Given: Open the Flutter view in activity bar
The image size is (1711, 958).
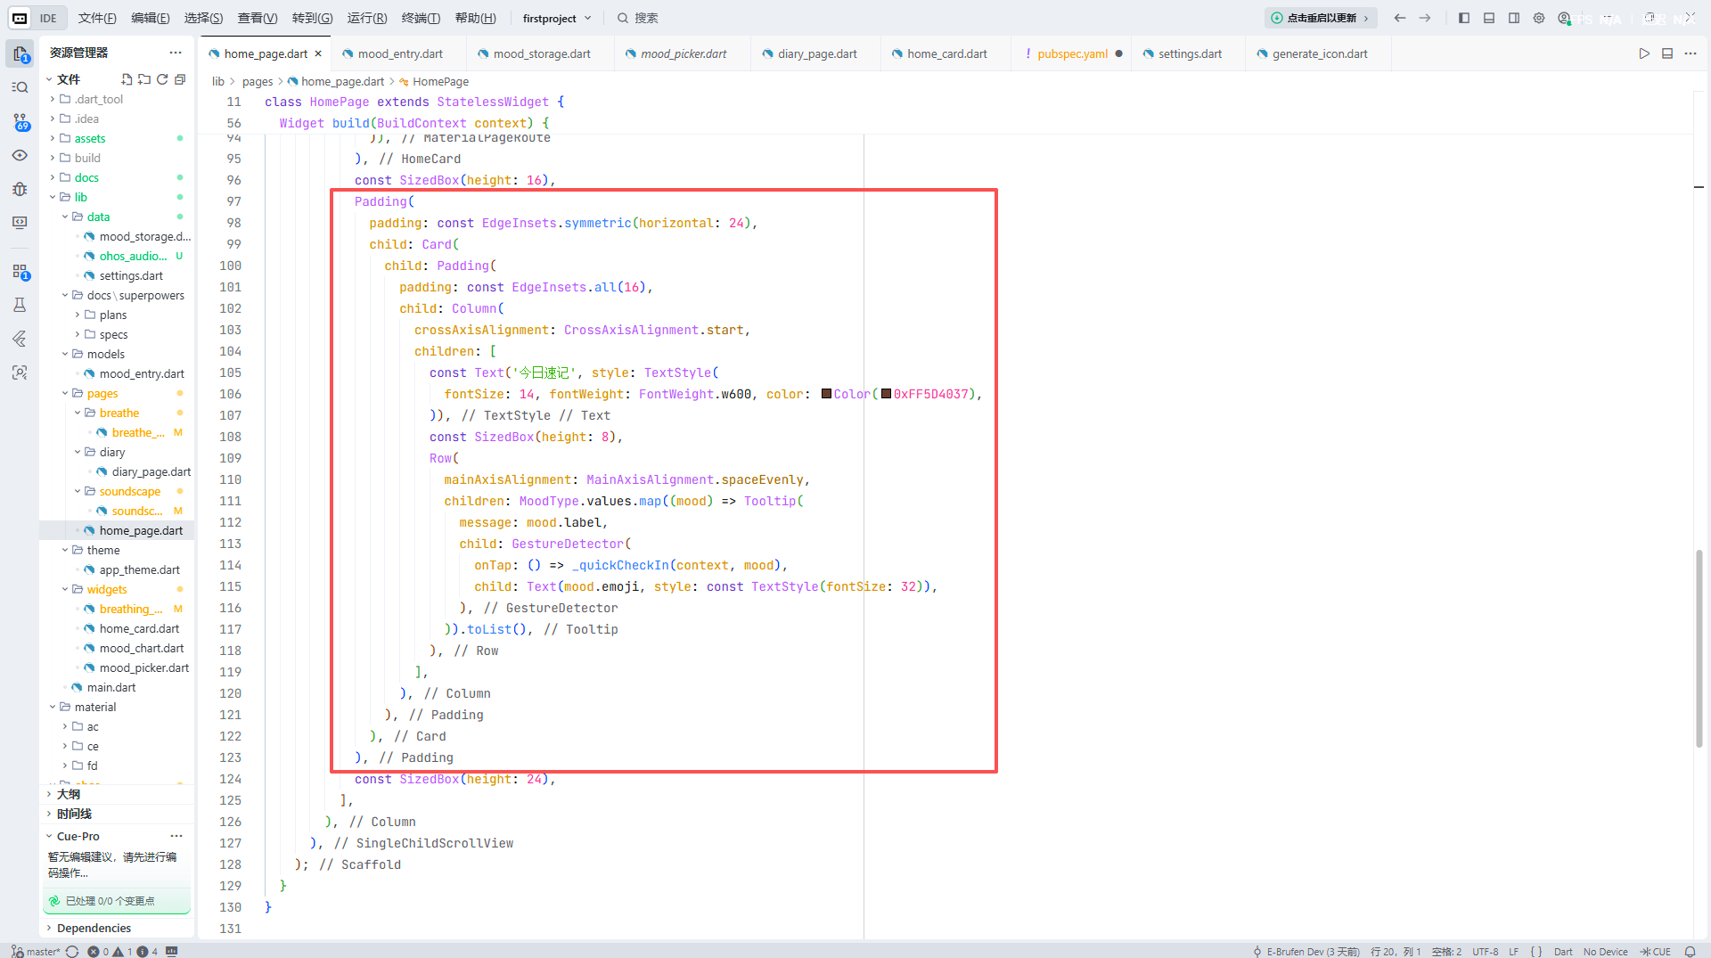Looking at the screenshot, I should pos(20,339).
